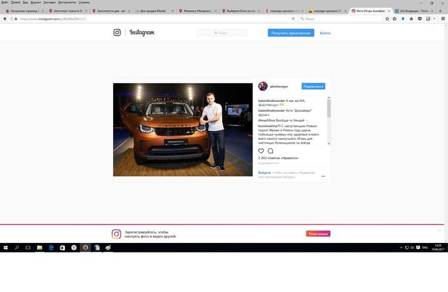The height and width of the screenshot is (292, 448).
Task: Click the Instagram icon in bottom banner
Action: [x=116, y=234]
